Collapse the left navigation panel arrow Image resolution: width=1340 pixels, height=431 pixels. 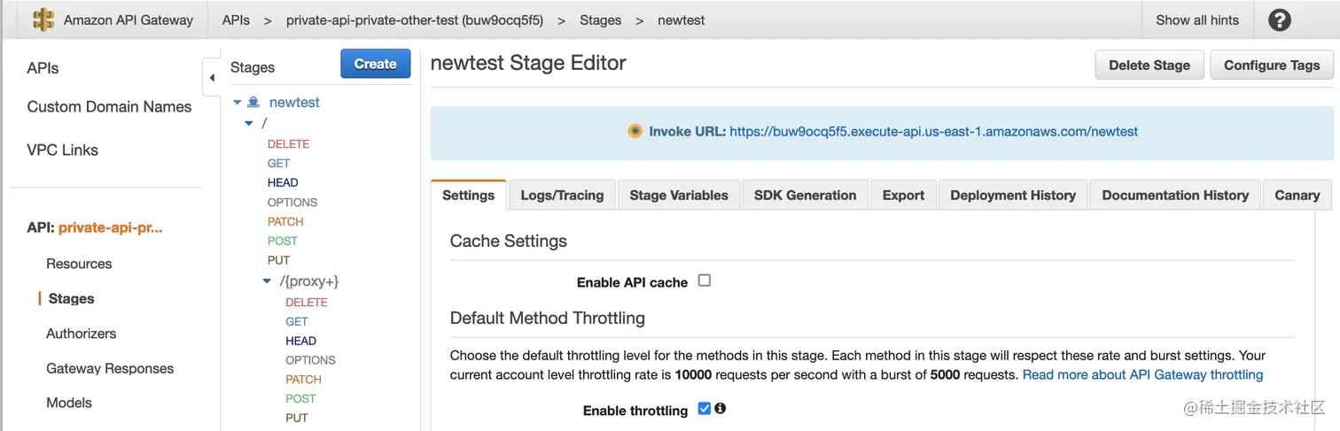click(x=211, y=78)
